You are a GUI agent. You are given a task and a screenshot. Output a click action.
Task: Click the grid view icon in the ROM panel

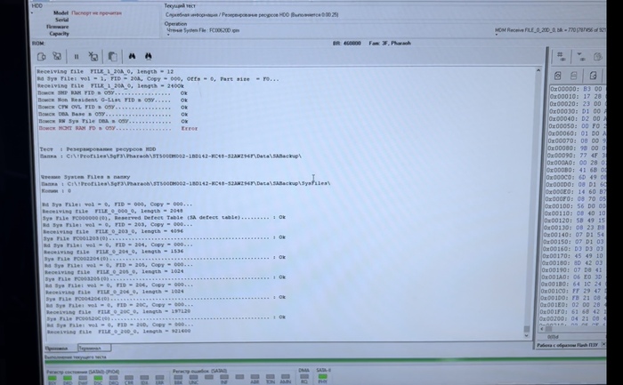coord(561,56)
